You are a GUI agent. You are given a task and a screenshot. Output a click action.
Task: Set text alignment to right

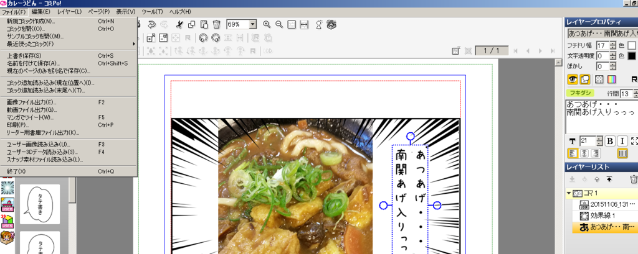[596, 153]
